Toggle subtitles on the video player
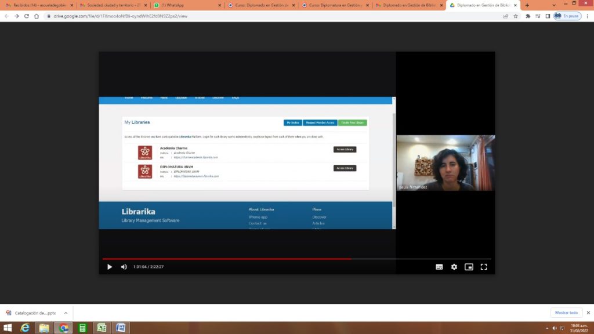 (439, 267)
